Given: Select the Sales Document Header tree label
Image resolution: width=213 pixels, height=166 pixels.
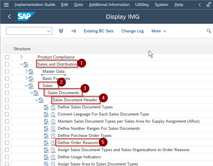Looking at the screenshot, I should pyautogui.click(x=75, y=100).
